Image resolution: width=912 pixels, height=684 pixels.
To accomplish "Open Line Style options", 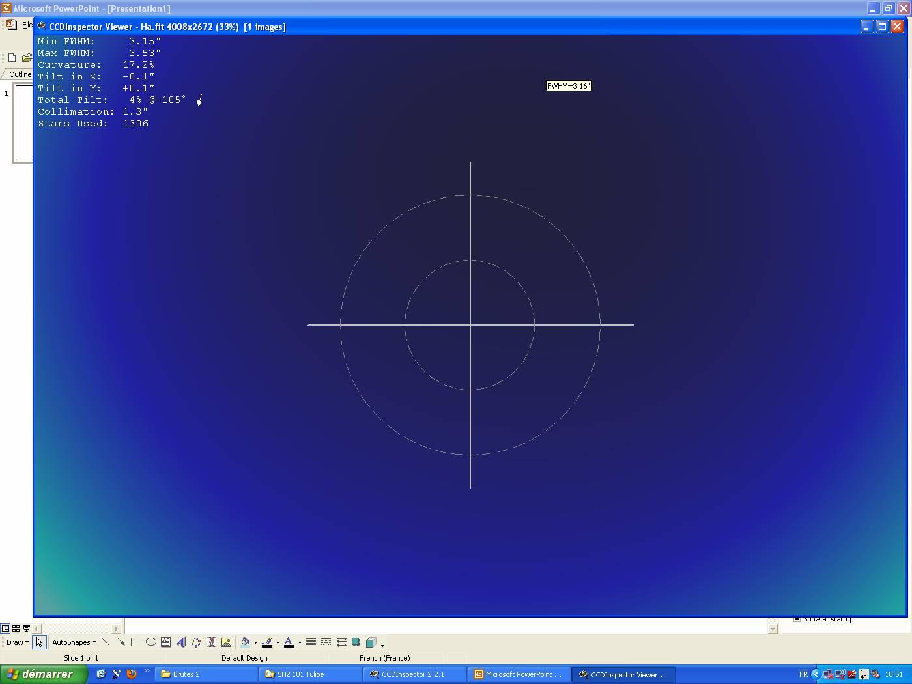I will pyautogui.click(x=311, y=642).
